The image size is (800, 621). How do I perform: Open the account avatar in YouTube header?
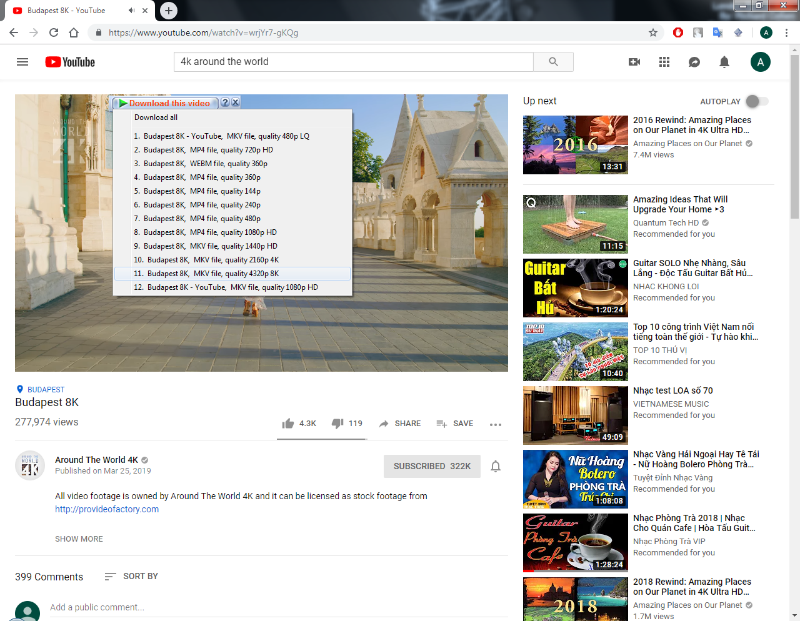761,62
